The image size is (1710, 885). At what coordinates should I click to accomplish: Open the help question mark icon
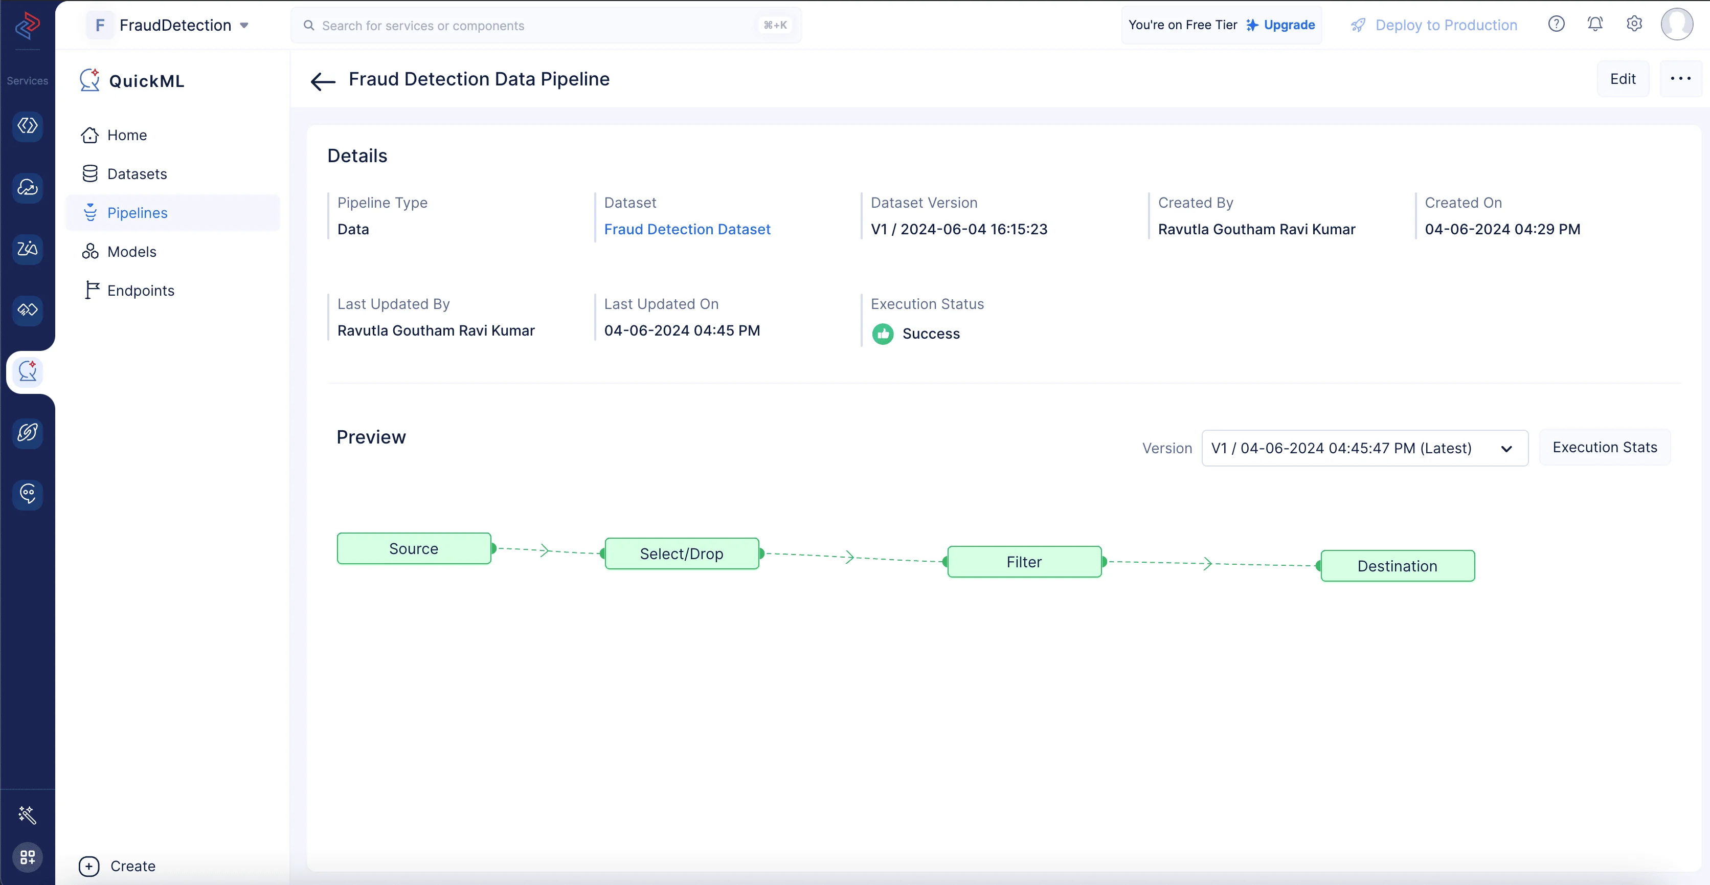coord(1556,25)
